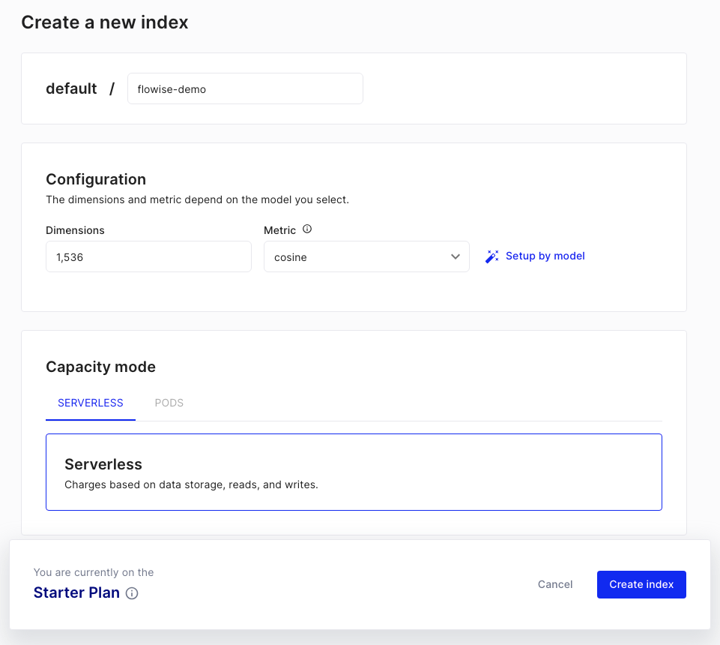Click the Dimensions field label
This screenshot has width=720, height=645.
click(x=75, y=230)
